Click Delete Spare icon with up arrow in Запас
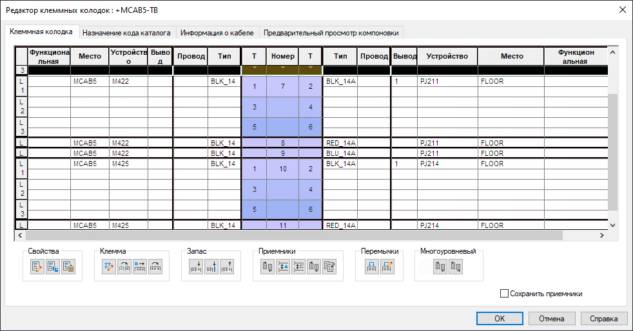Viewport: 633px width, 331px height. (227, 267)
